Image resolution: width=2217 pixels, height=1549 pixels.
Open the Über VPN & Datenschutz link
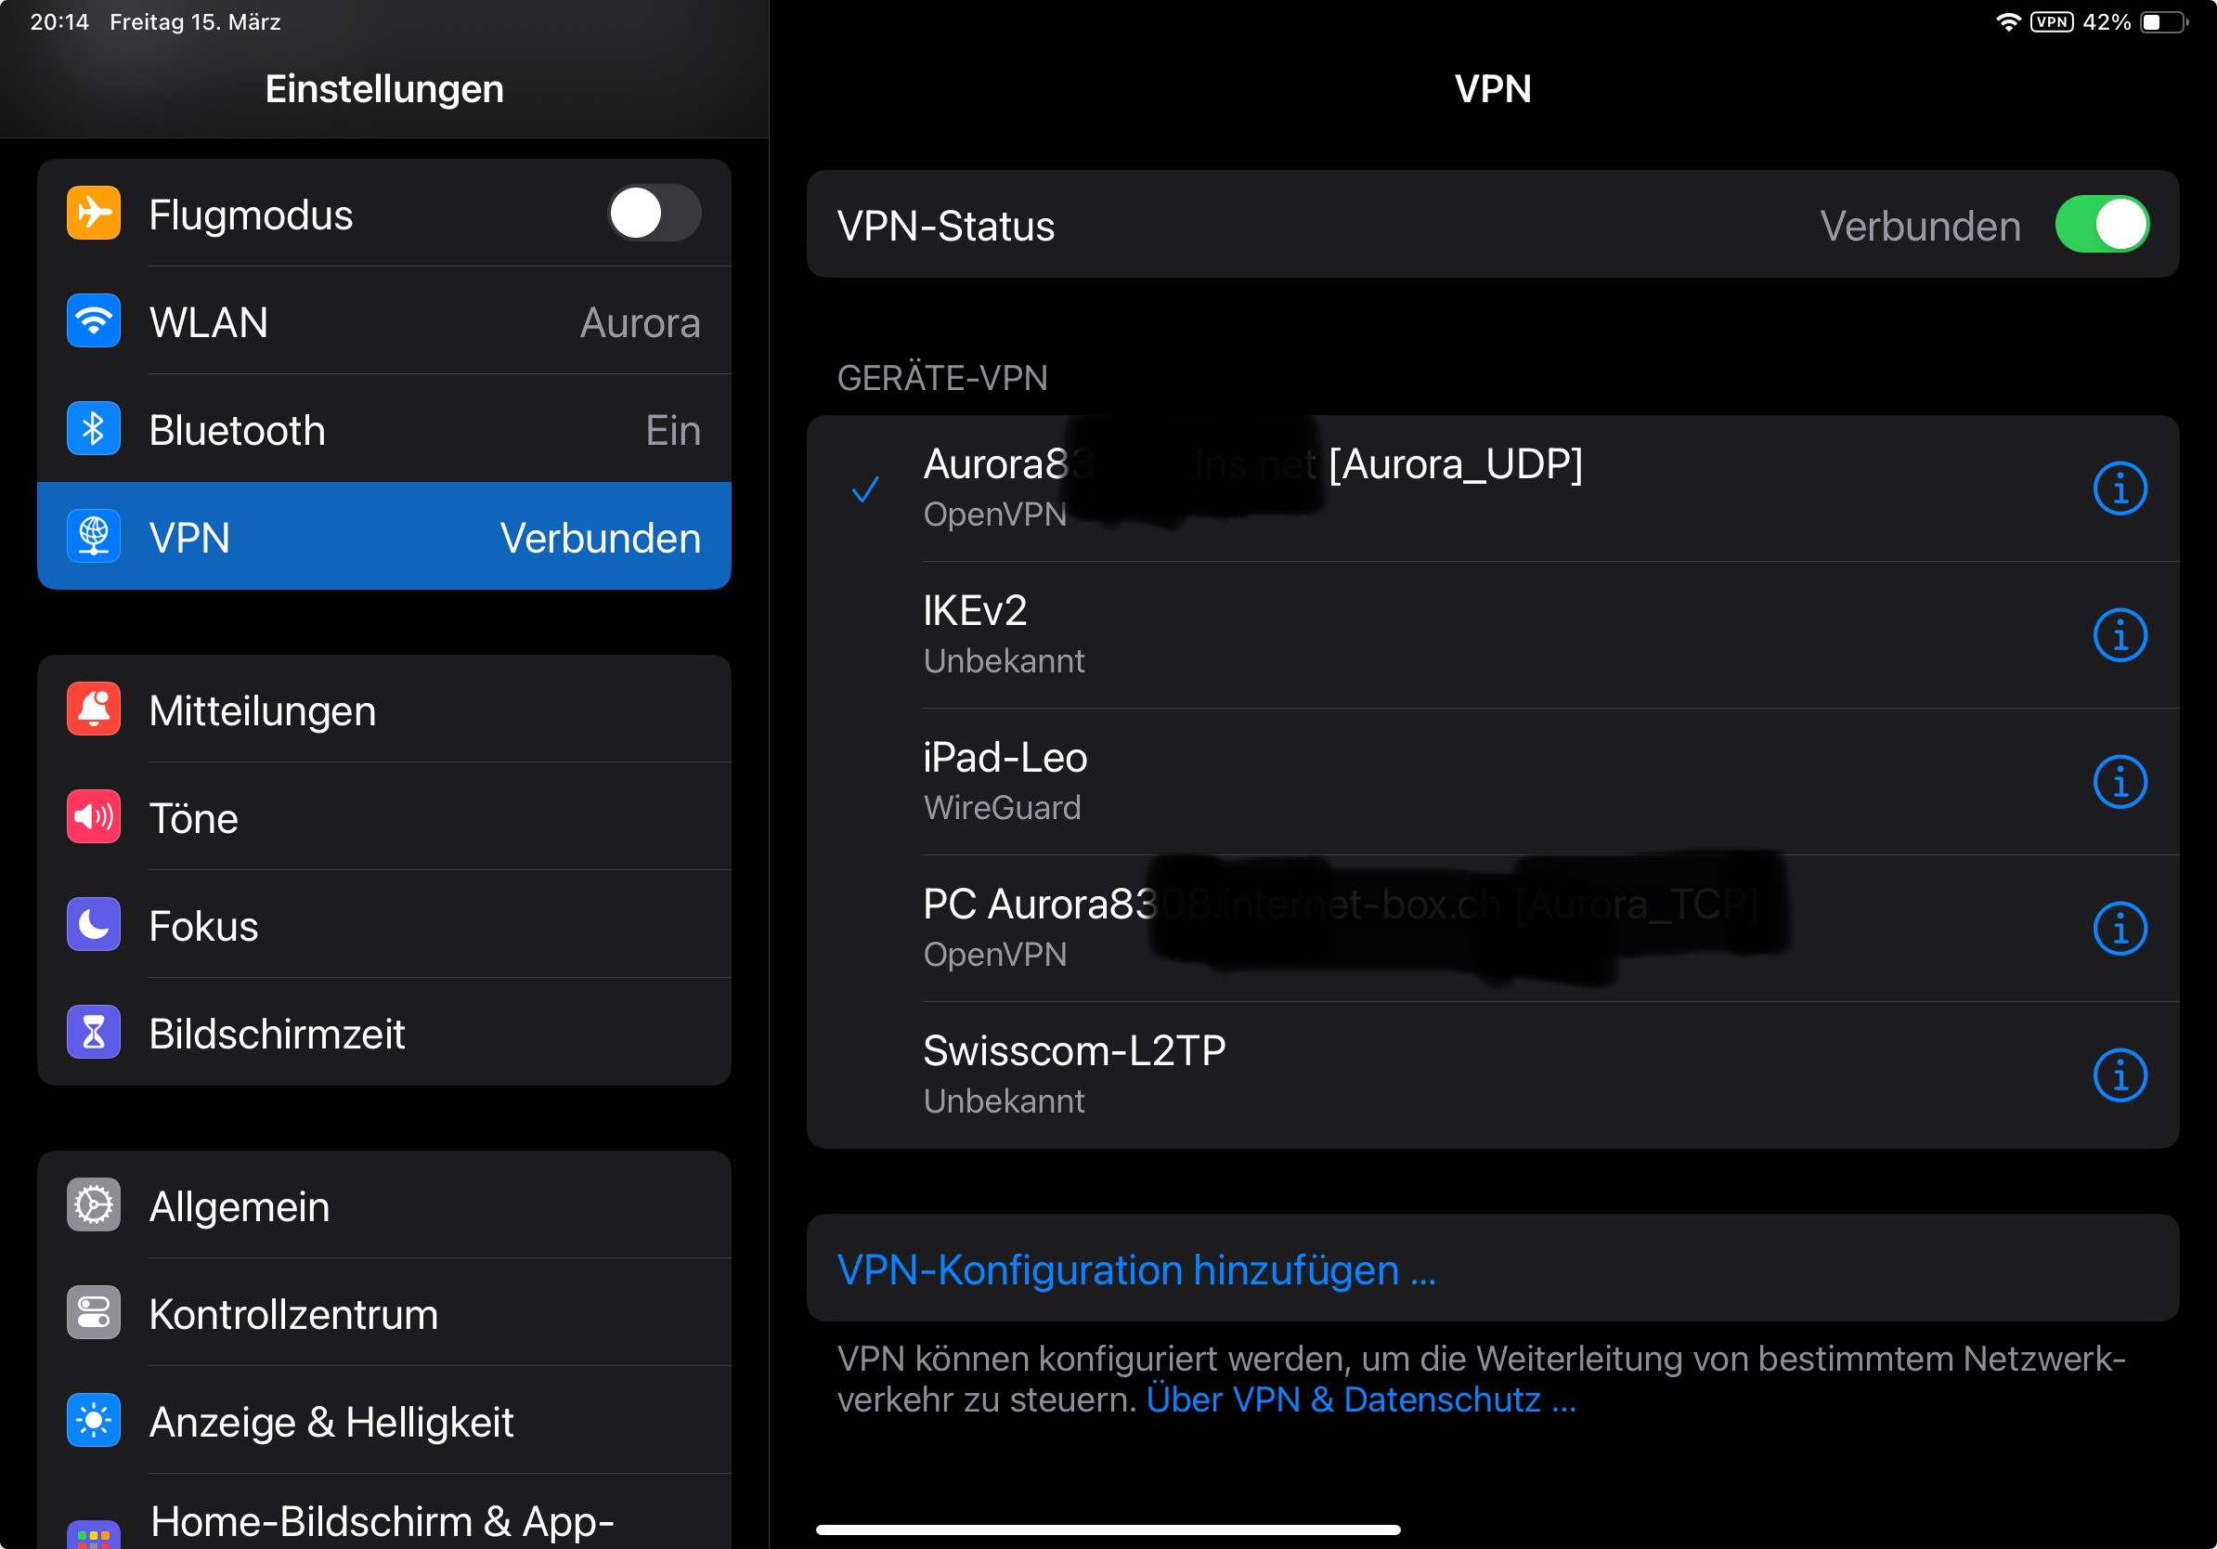click(1359, 1400)
